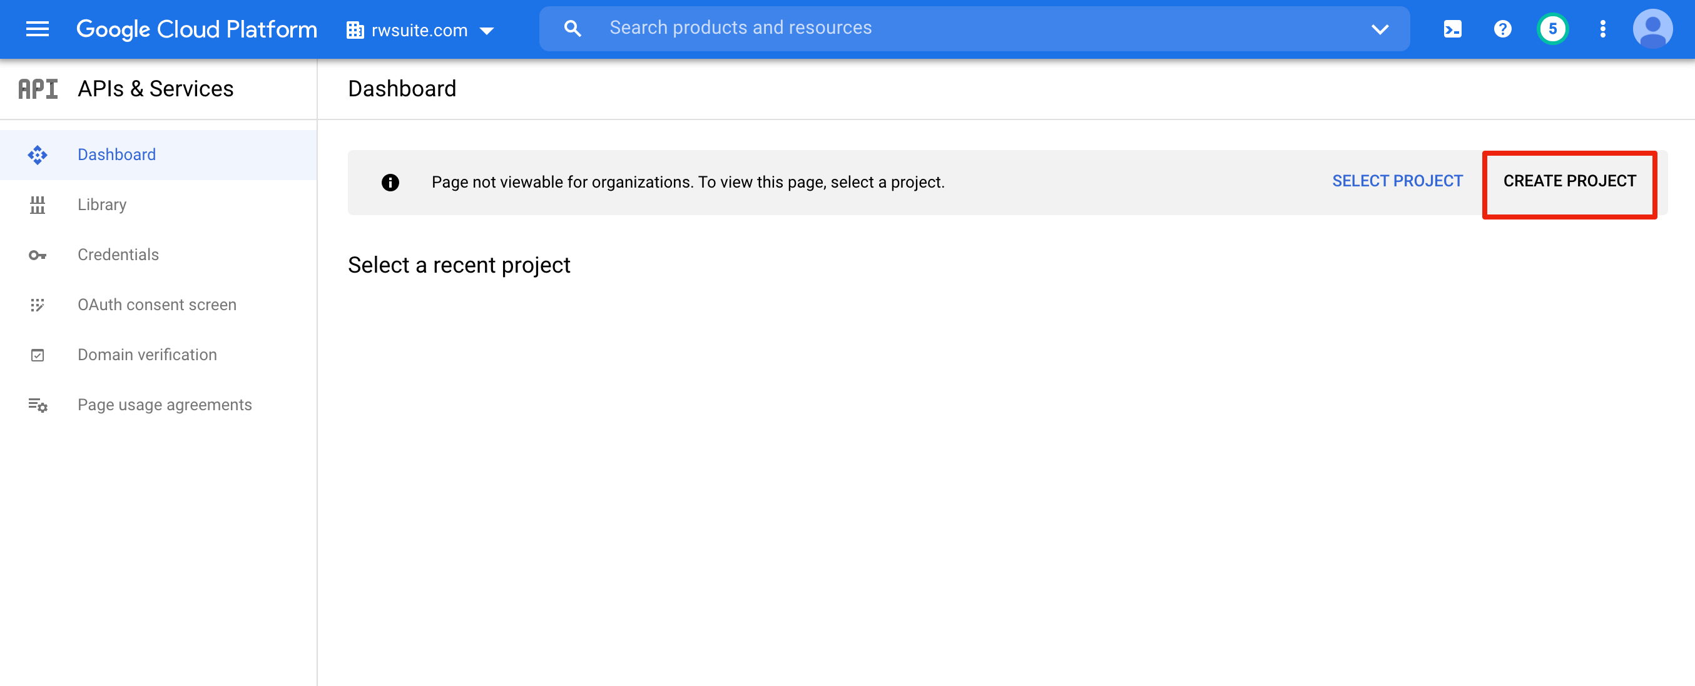View notifications badge showing 5
This screenshot has height=686, width=1695.
(x=1552, y=29)
